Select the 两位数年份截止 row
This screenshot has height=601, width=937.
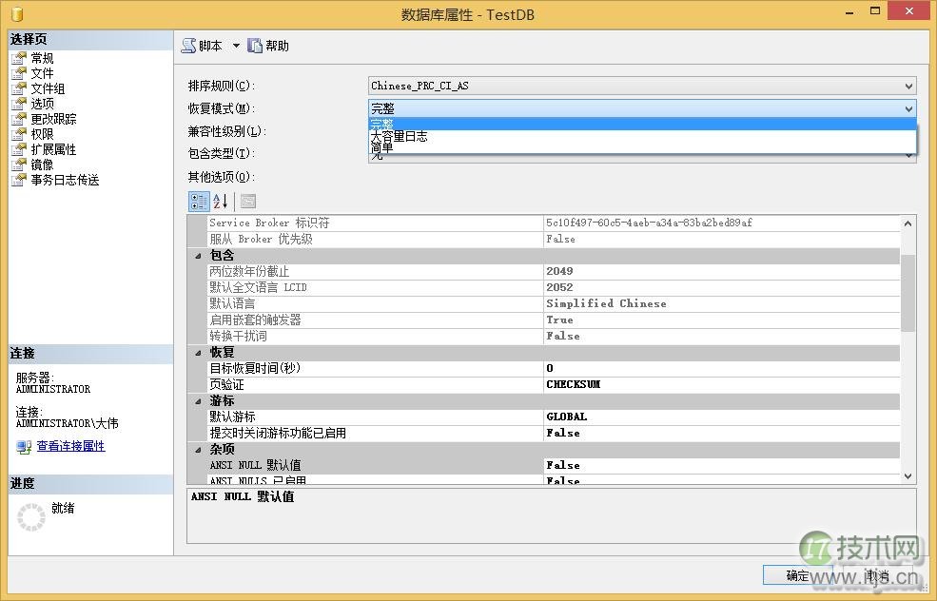(554, 271)
